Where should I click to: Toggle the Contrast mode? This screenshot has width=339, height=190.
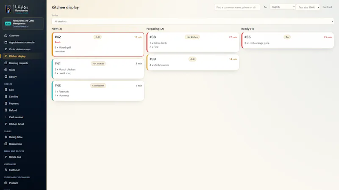327,7
